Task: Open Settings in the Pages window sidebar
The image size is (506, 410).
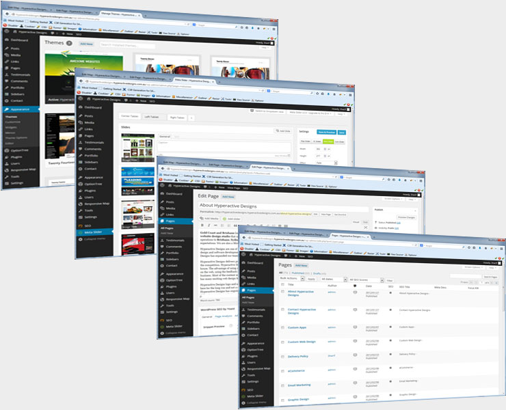Action: [x=253, y=381]
